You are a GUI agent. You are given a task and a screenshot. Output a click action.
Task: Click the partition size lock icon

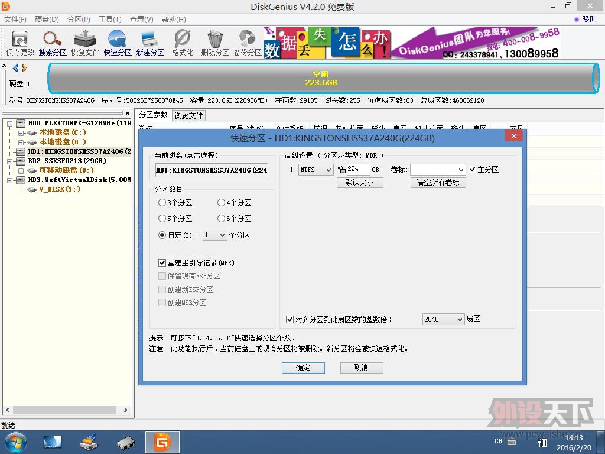click(x=341, y=170)
